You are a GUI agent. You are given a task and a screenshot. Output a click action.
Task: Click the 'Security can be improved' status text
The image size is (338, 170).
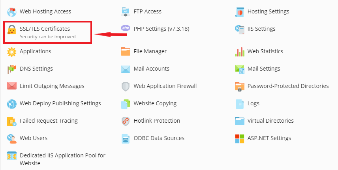pyautogui.click(x=47, y=37)
